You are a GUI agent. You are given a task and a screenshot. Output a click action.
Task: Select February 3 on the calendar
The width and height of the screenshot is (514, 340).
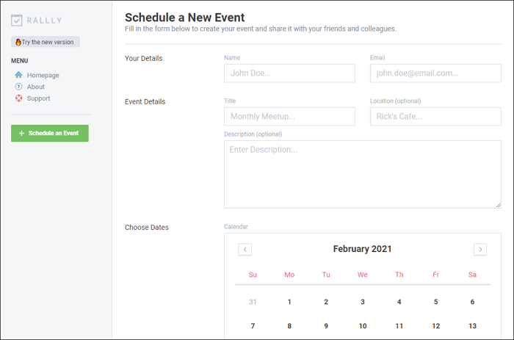click(363, 302)
